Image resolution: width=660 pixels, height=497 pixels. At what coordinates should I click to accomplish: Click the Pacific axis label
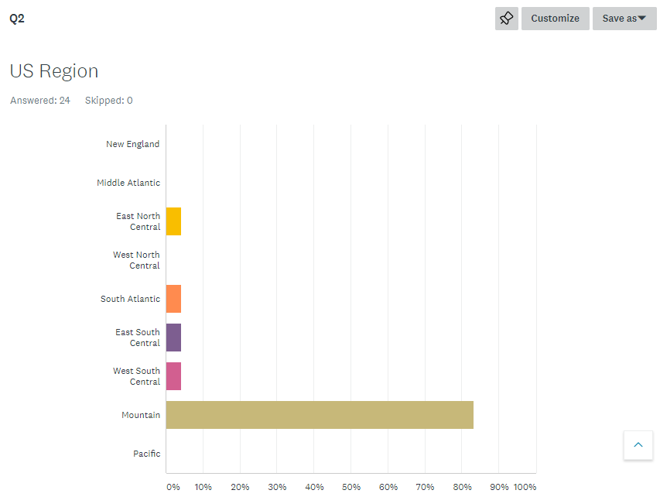pos(147,454)
